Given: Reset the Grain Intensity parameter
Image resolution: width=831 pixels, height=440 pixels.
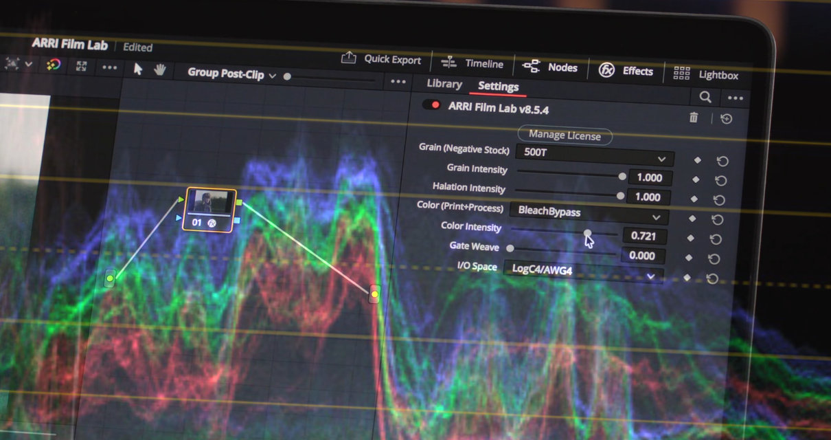Looking at the screenshot, I should (x=721, y=180).
